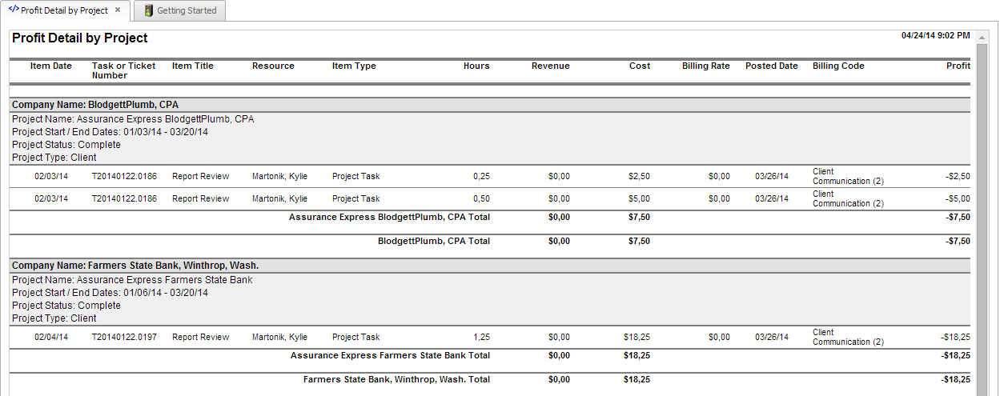
Task: Click the Profit column header
Action: 958,66
